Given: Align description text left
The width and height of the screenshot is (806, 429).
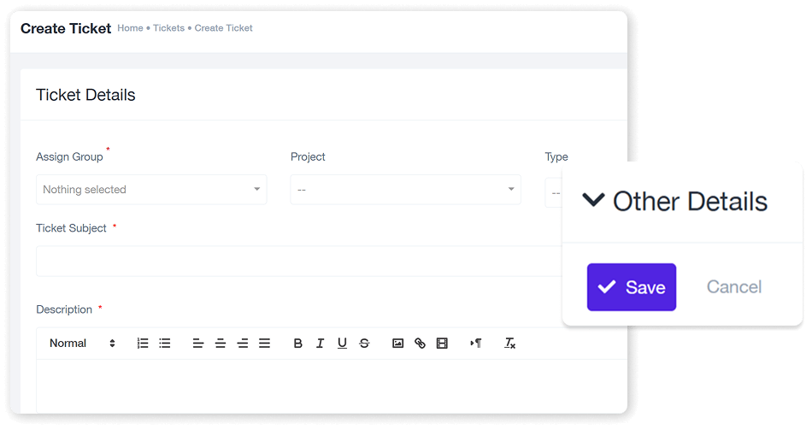Looking at the screenshot, I should pyautogui.click(x=198, y=344).
